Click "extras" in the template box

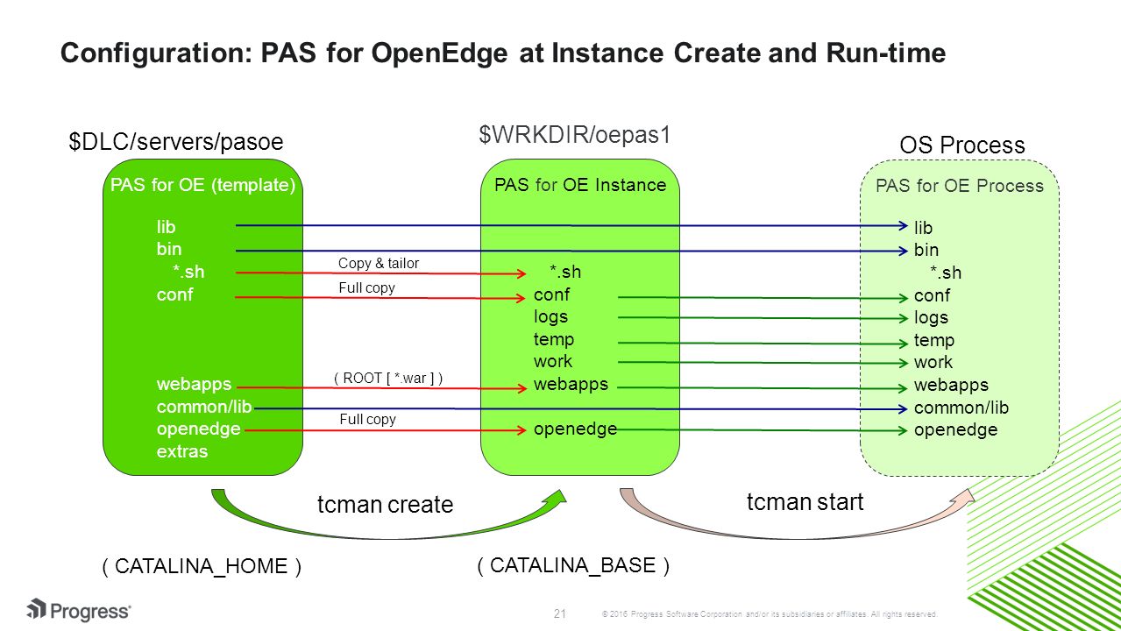click(182, 451)
